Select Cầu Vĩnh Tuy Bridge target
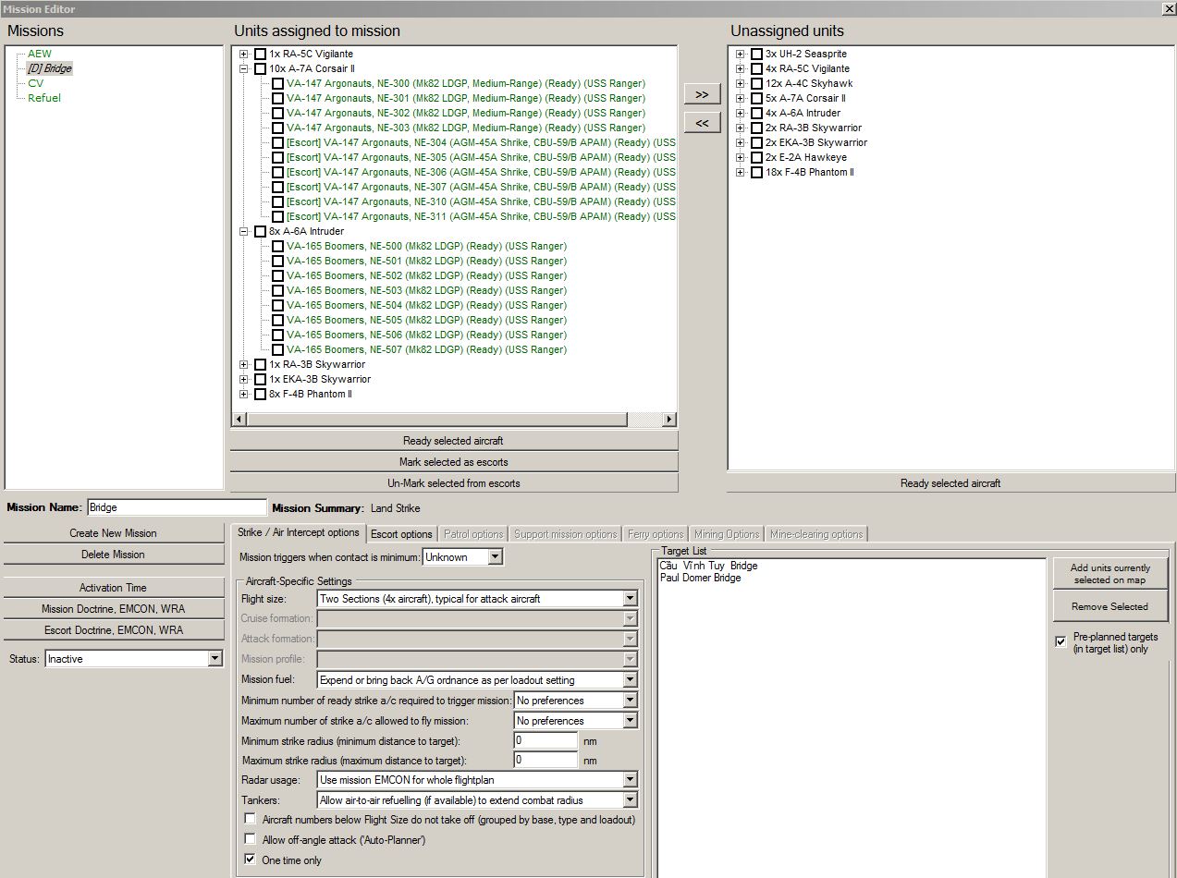The height and width of the screenshot is (878, 1177). (708, 565)
